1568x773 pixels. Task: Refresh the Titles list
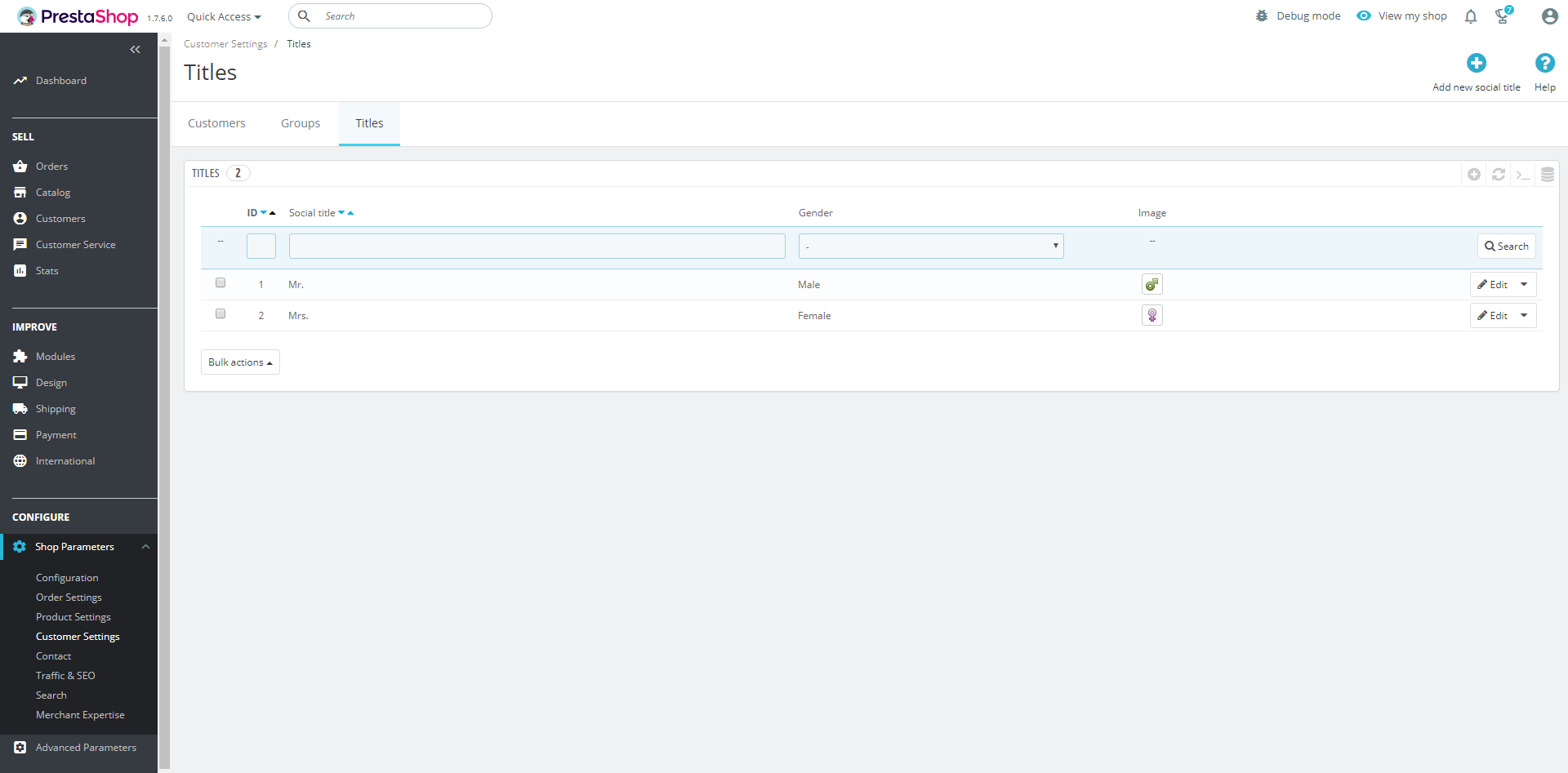[1499, 175]
